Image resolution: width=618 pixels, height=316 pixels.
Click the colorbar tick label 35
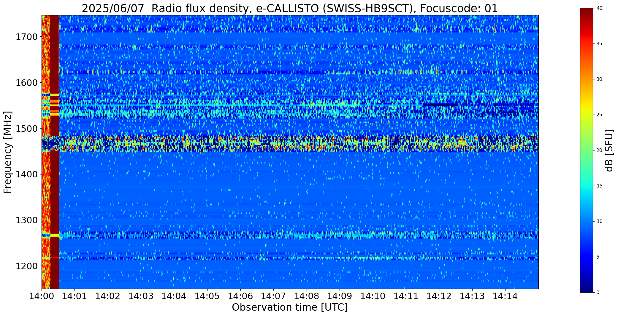[599, 44]
